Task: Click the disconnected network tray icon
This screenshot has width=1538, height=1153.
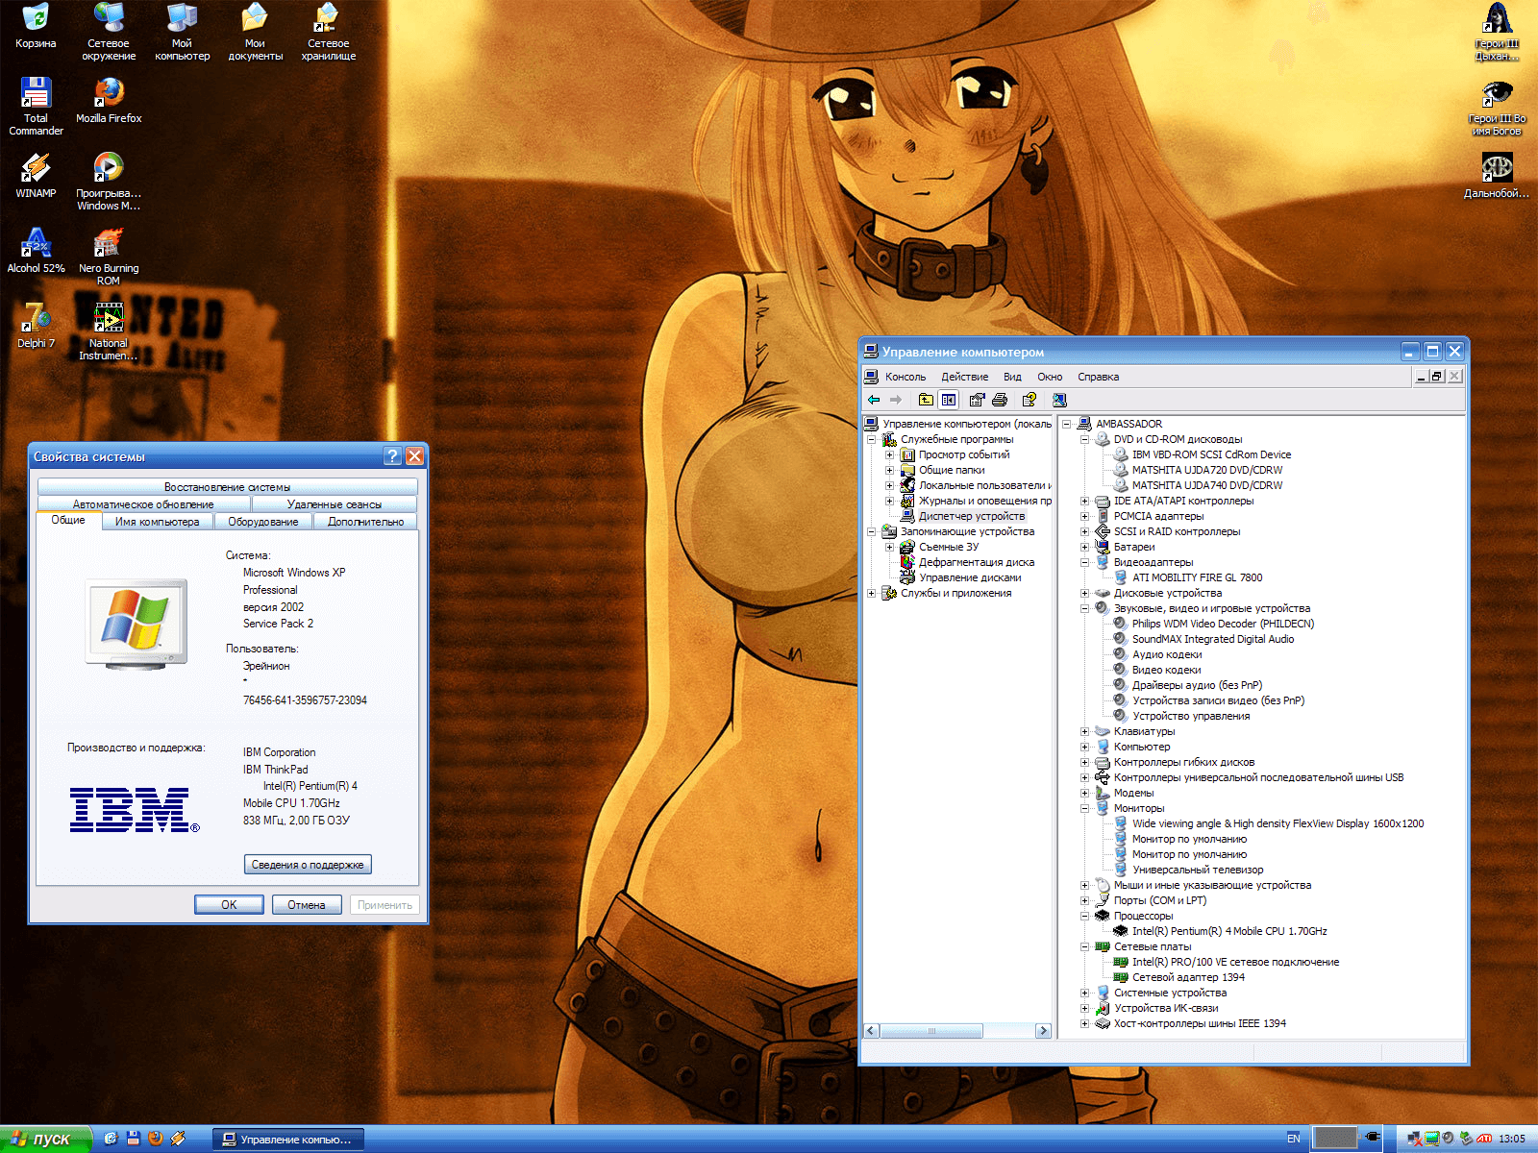Action: click(x=1414, y=1139)
